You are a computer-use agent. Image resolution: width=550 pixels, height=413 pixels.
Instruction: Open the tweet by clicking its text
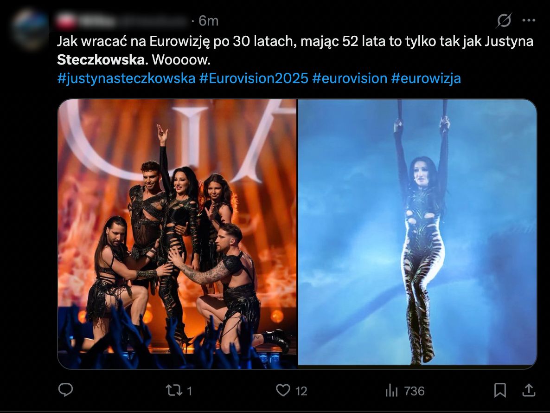[x=295, y=51]
